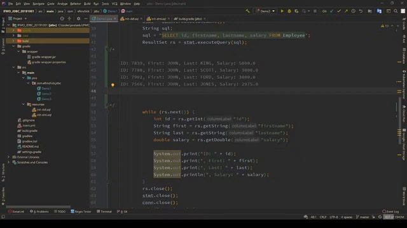Open the Refactor menu
407x228 pixels.
pyautogui.click(x=76, y=4)
